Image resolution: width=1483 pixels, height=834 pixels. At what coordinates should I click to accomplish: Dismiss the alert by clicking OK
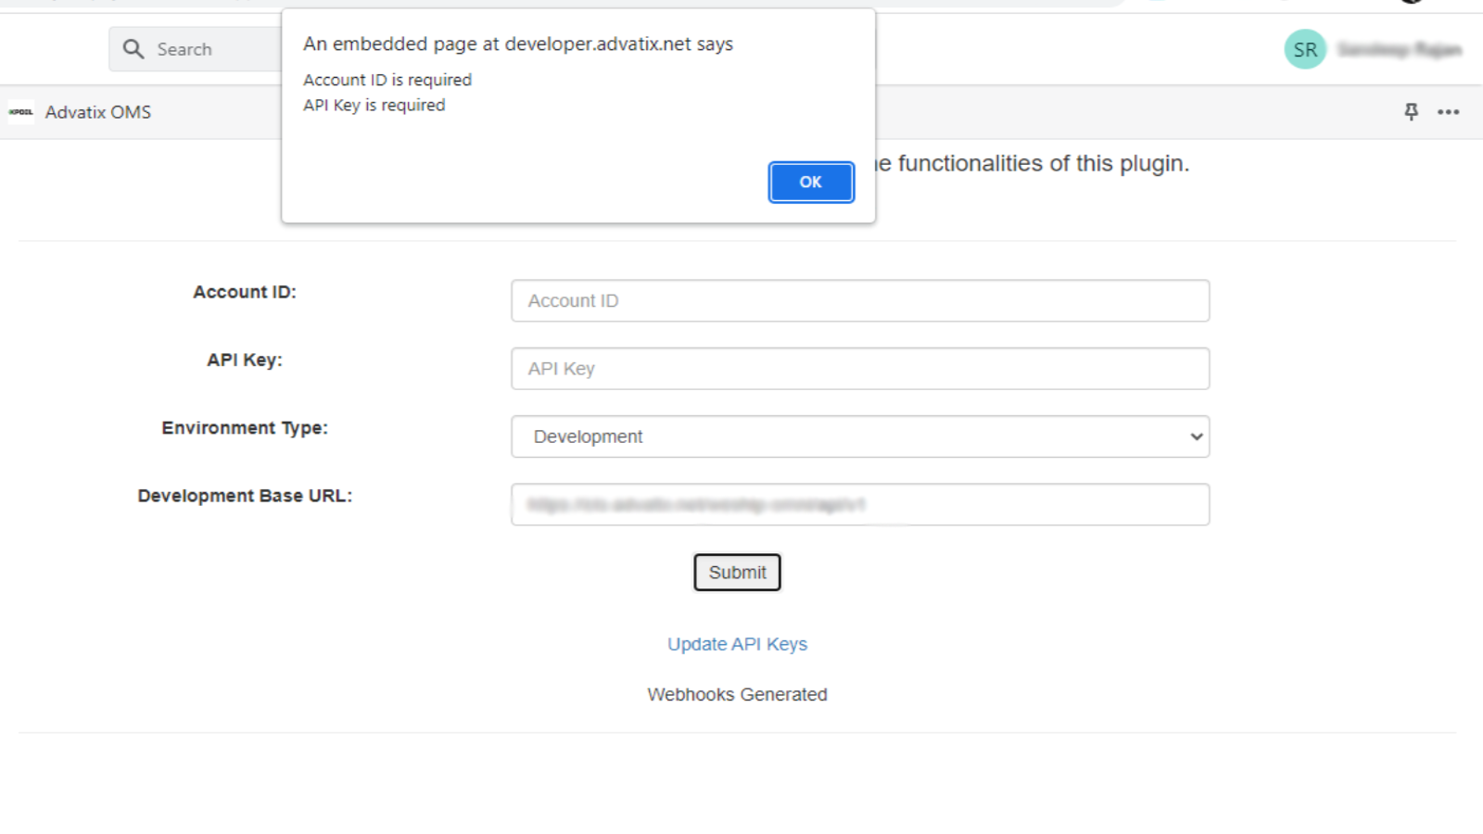pyautogui.click(x=810, y=182)
